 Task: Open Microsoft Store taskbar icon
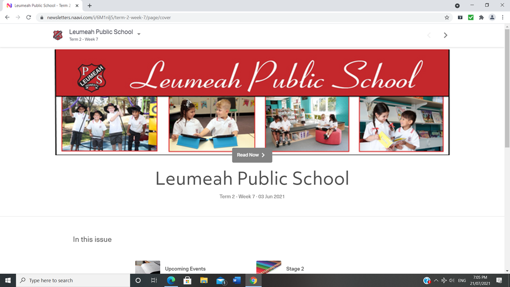point(187,280)
